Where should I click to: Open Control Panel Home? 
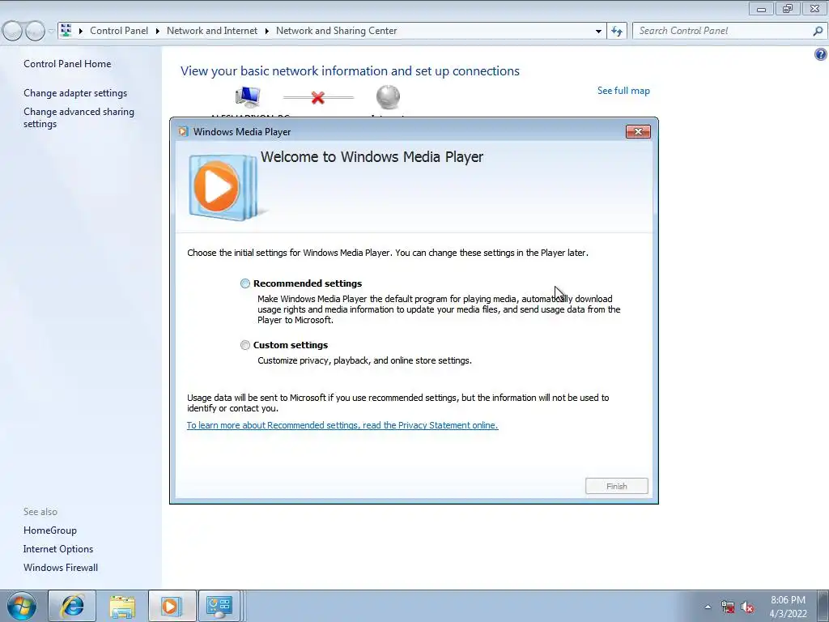tap(67, 64)
